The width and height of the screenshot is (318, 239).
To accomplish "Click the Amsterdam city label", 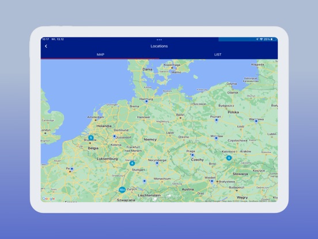I will pyautogui.click(x=96, y=117).
